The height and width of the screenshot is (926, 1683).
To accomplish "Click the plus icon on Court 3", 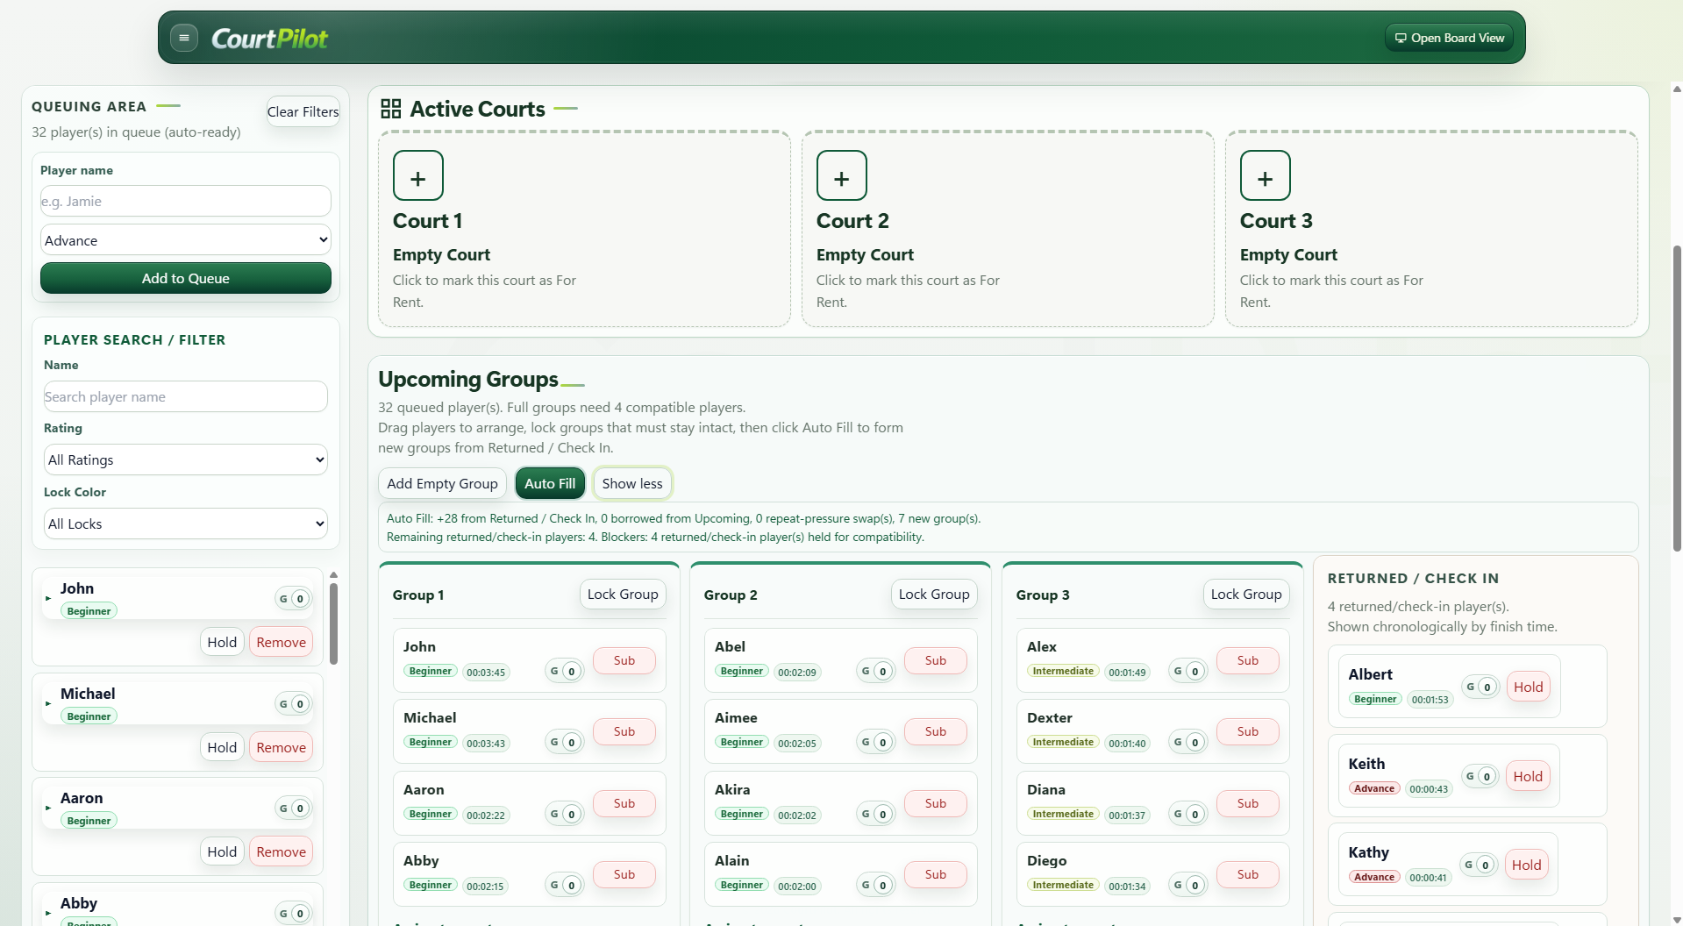I will [1266, 175].
